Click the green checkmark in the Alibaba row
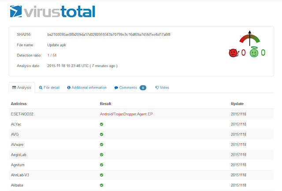The width and height of the screenshot is (282, 191). pyautogui.click(x=102, y=185)
